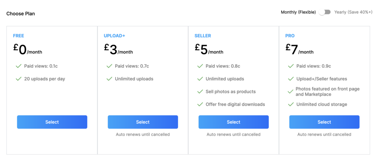Select the FREE plan button
The width and height of the screenshot is (378, 163).
(52, 122)
